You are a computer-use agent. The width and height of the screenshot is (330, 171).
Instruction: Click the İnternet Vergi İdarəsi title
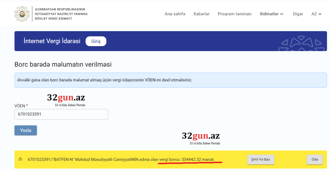point(52,41)
